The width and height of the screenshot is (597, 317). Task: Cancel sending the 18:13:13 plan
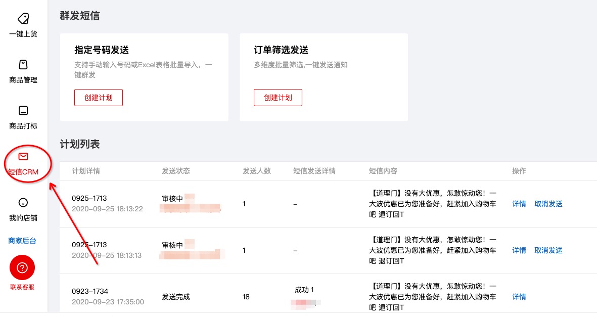pyautogui.click(x=547, y=250)
